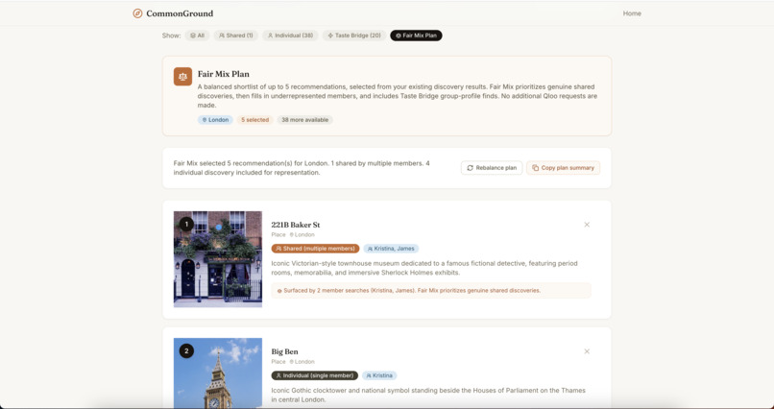Filter by Shared (1) results
Screen dimensions: 774x409
point(236,36)
